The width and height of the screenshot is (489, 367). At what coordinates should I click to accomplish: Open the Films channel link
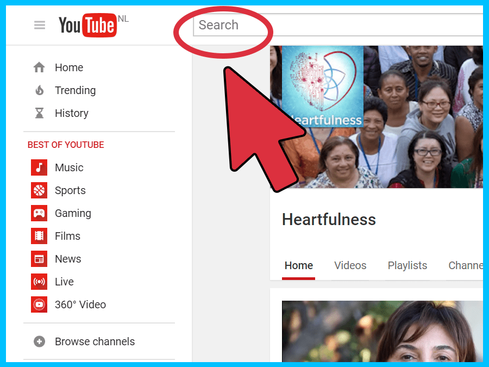[x=67, y=236]
